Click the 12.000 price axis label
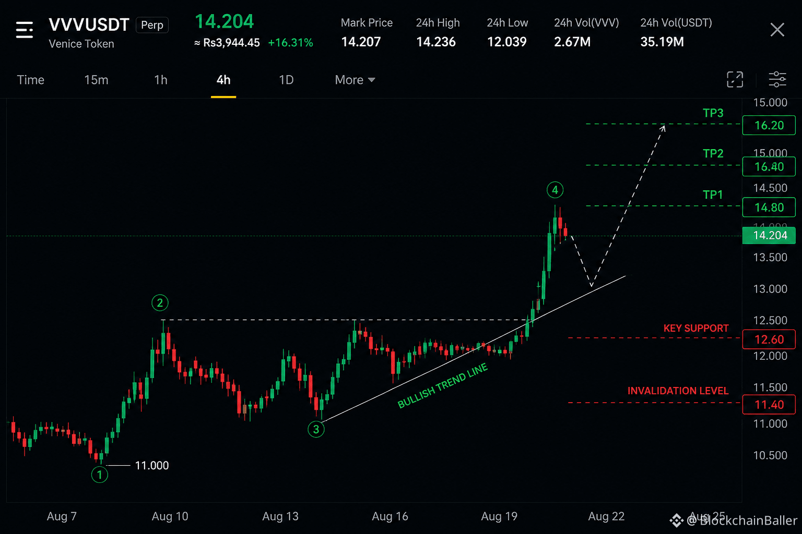Screen dimensions: 802x534 (770, 356)
